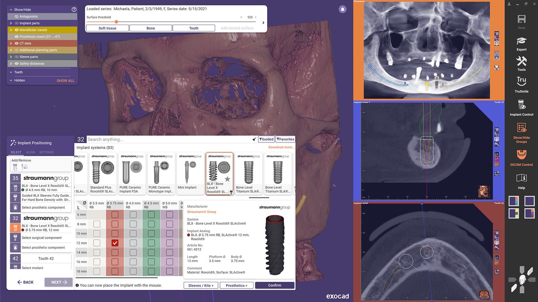538x302 pixels.
Task: Click tooth 35 sleeve component icon
Action: point(15,198)
